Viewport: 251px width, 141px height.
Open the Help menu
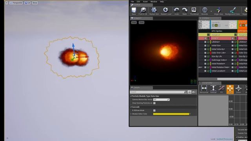162,2
